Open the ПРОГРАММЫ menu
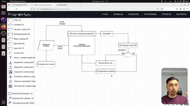Viewport: 190px width, 106px height. pyautogui.click(x=150, y=14)
